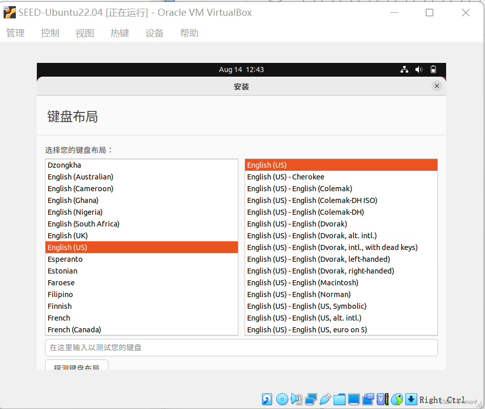Select French layout

142,318
